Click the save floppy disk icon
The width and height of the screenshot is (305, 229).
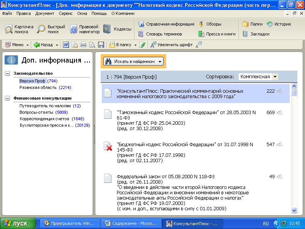click(101, 45)
